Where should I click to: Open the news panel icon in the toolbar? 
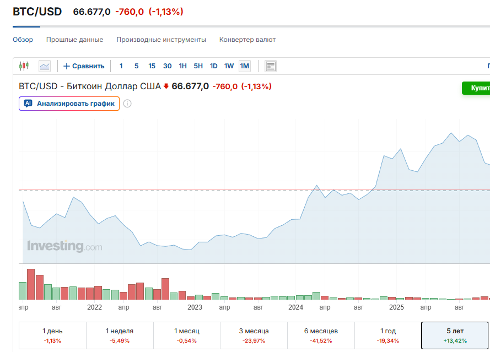[270, 66]
